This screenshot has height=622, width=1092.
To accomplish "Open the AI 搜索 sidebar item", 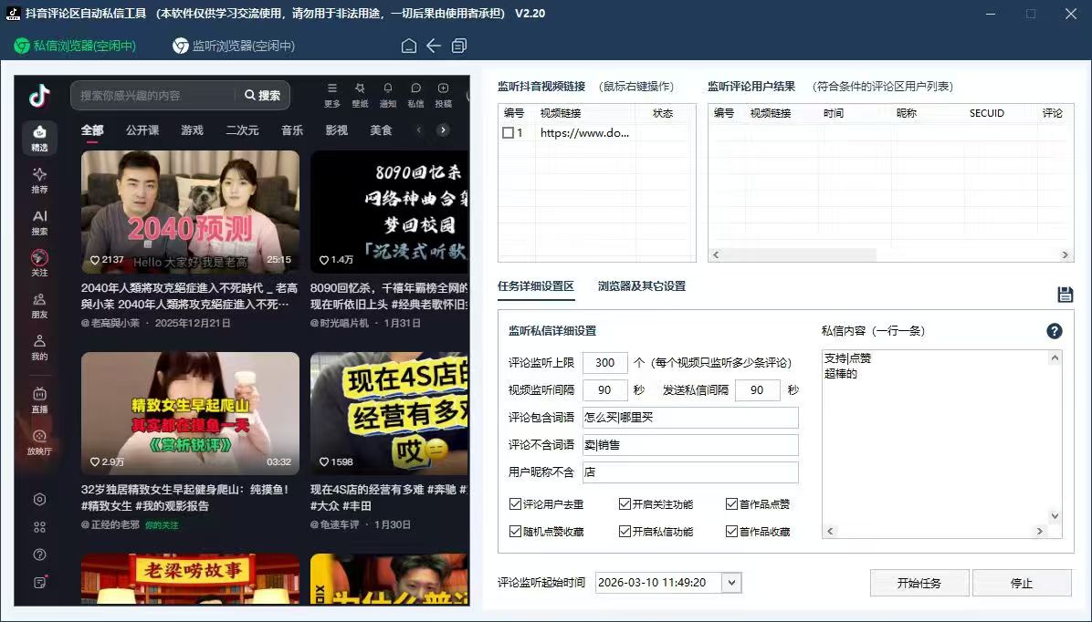I will 39,223.
